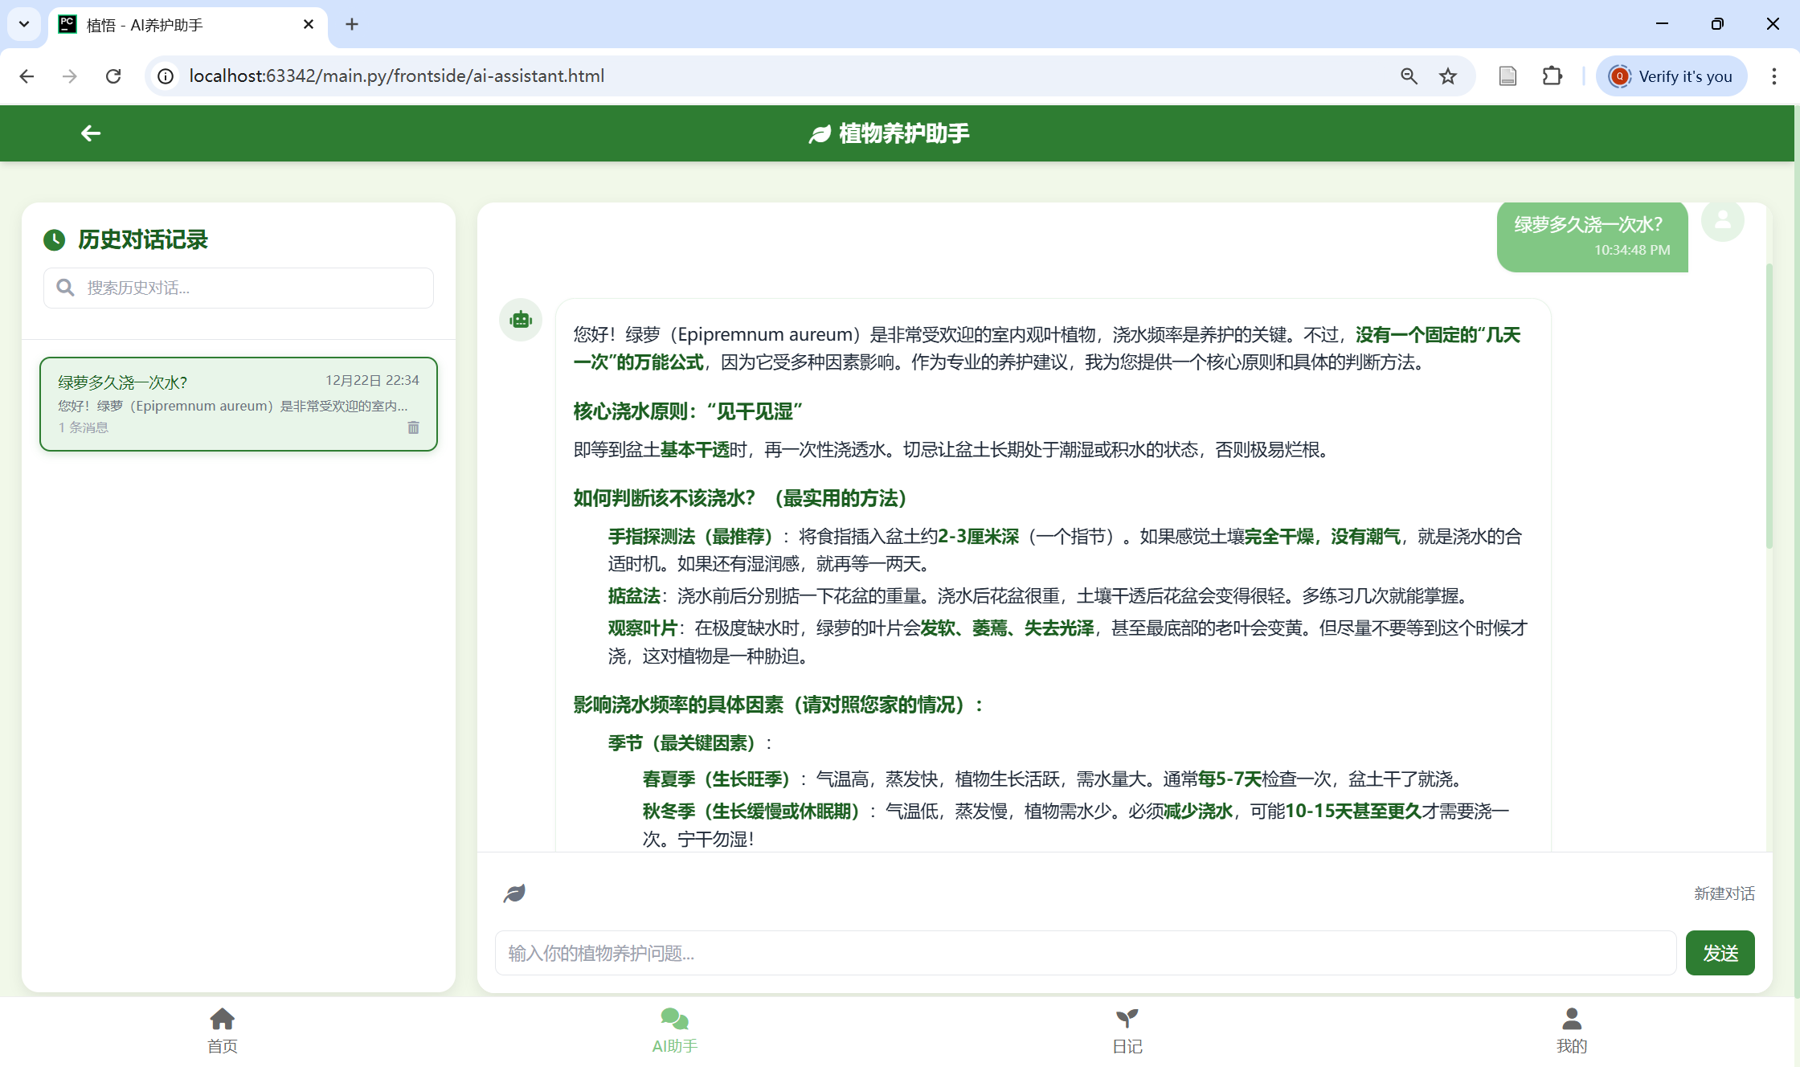Delete the 绿萝 conversation via trash icon
This screenshot has width=1800, height=1067.
click(x=413, y=427)
